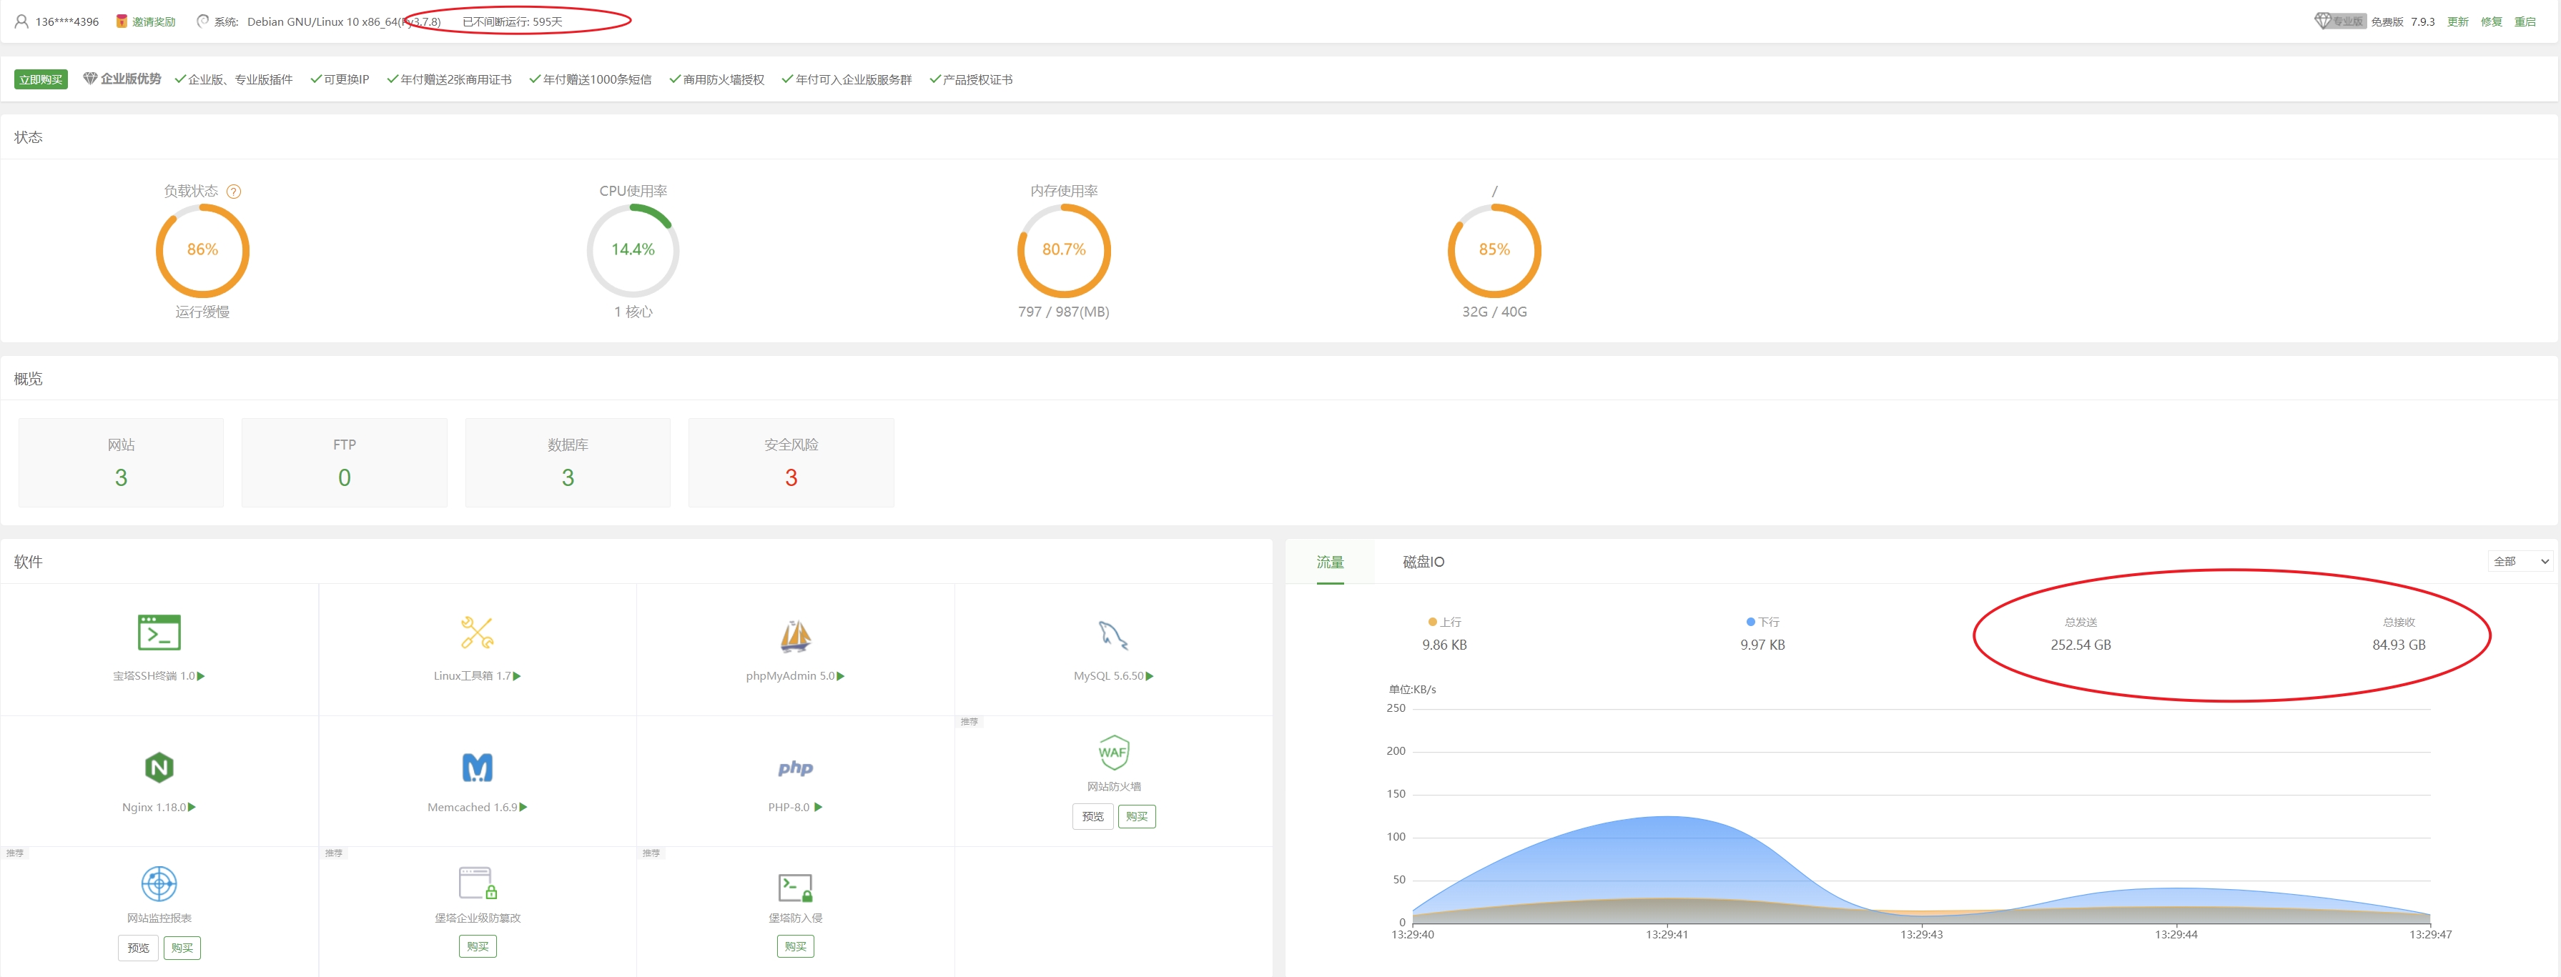Image resolution: width=2561 pixels, height=977 pixels.
Task: Click the phpMyAdmin sailboat icon
Action: (x=795, y=636)
